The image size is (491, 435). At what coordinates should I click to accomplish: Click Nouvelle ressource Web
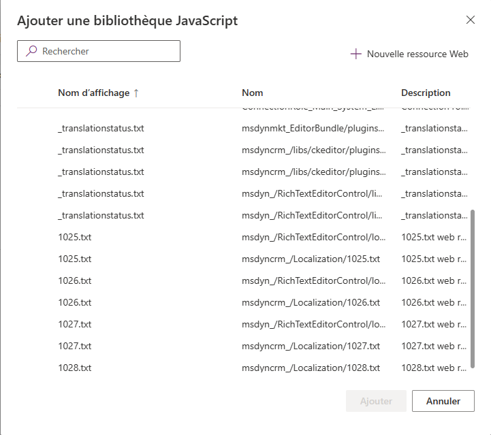pos(409,54)
